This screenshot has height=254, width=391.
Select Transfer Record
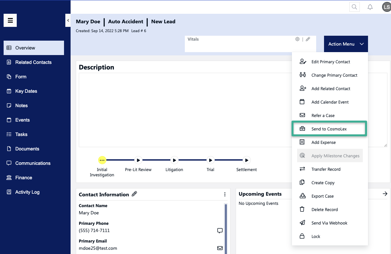tap(330, 169)
